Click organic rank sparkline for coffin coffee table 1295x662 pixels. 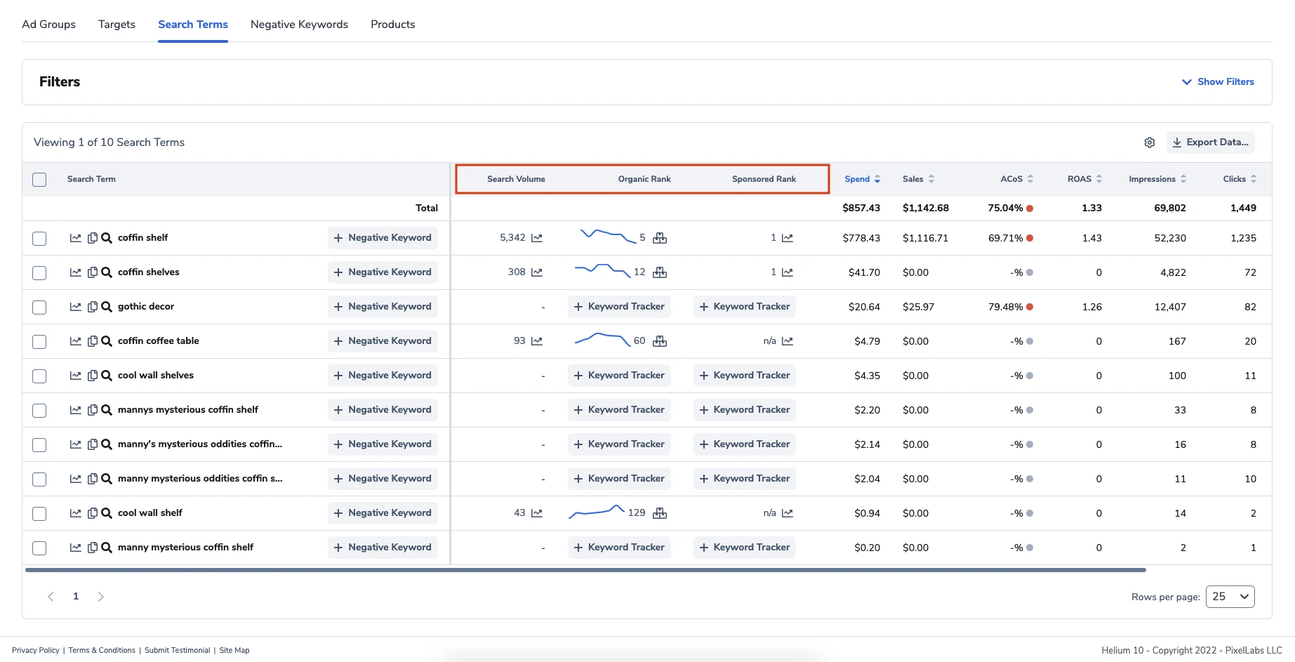[602, 340]
